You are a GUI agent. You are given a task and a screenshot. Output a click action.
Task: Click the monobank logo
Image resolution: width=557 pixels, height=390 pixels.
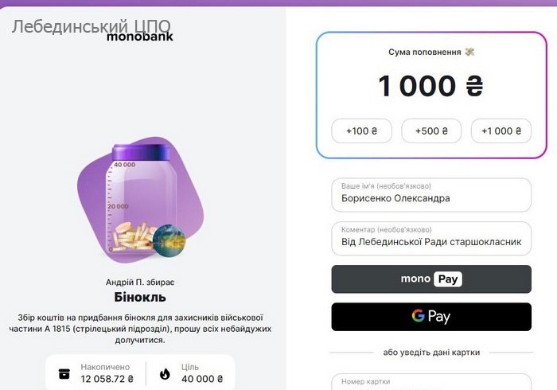pyautogui.click(x=139, y=36)
